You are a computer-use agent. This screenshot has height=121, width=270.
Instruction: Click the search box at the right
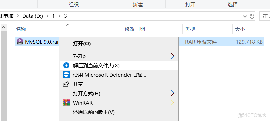265,16
